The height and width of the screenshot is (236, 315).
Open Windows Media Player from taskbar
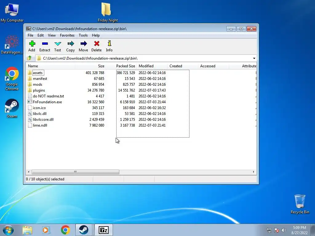pos(46,230)
